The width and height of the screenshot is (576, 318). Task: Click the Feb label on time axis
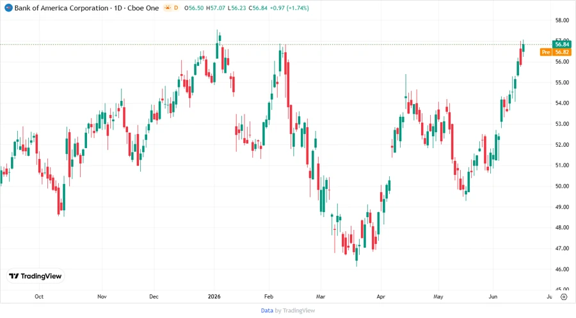[x=269, y=297]
